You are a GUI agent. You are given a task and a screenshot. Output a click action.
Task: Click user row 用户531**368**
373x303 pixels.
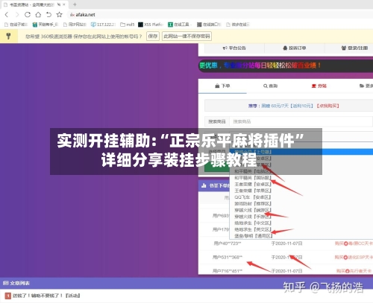[x=228, y=257]
